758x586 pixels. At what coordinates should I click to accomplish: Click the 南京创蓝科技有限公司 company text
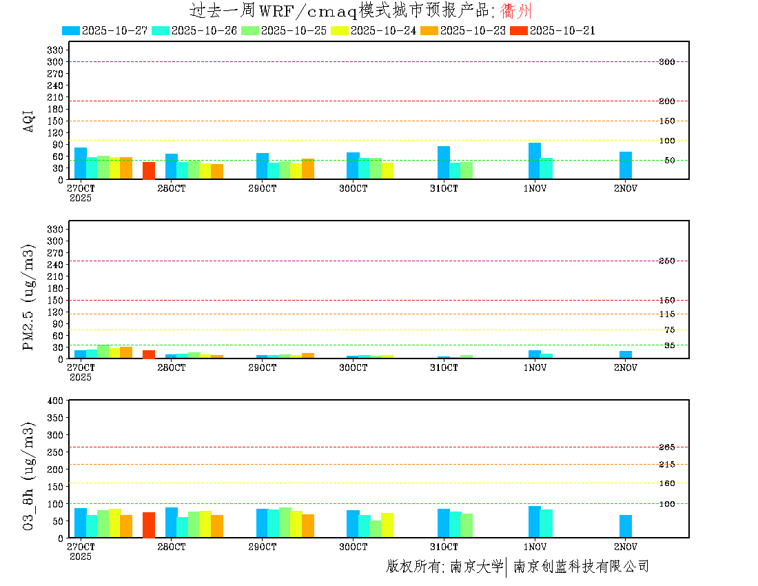(581, 567)
